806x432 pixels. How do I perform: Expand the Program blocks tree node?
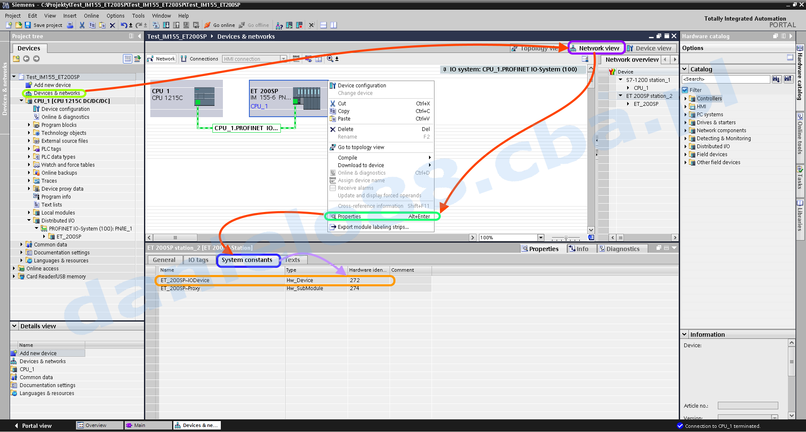[x=29, y=125]
